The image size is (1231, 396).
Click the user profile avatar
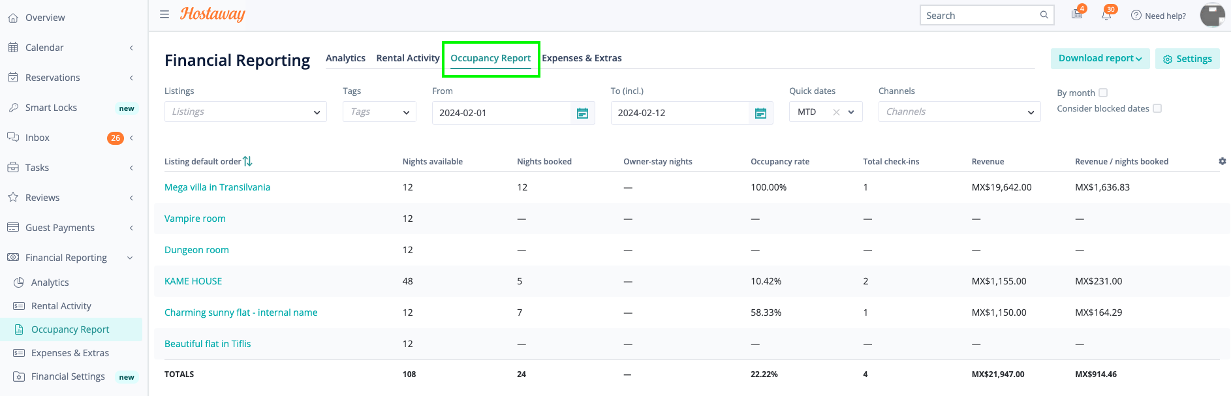[1212, 15]
